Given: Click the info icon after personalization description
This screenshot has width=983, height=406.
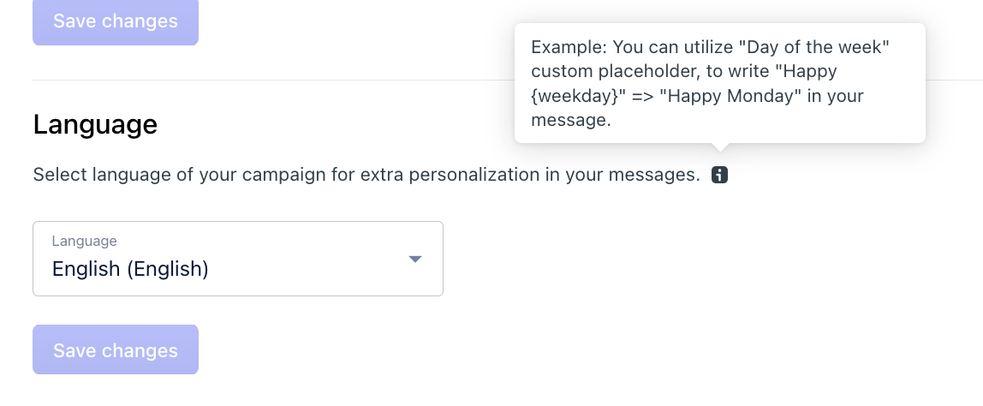Looking at the screenshot, I should (x=719, y=175).
